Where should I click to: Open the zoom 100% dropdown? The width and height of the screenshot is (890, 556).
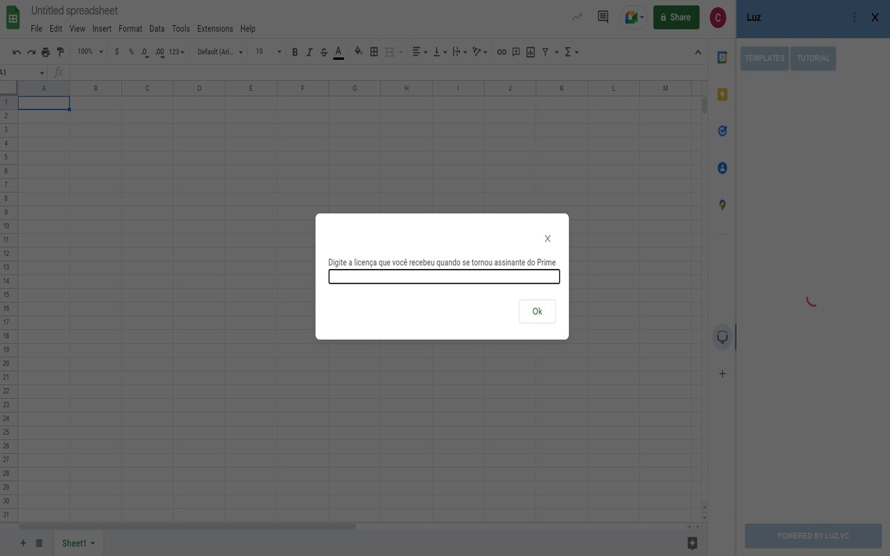coord(90,52)
